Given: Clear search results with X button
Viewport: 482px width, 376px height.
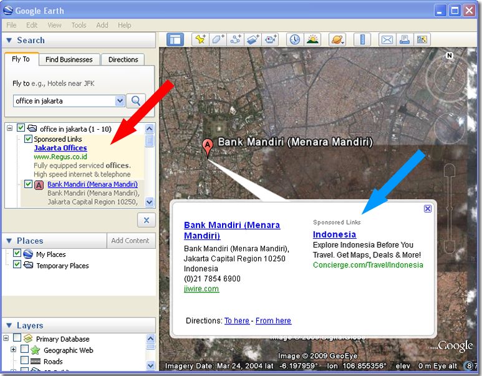Looking at the screenshot, I should pyautogui.click(x=147, y=220).
